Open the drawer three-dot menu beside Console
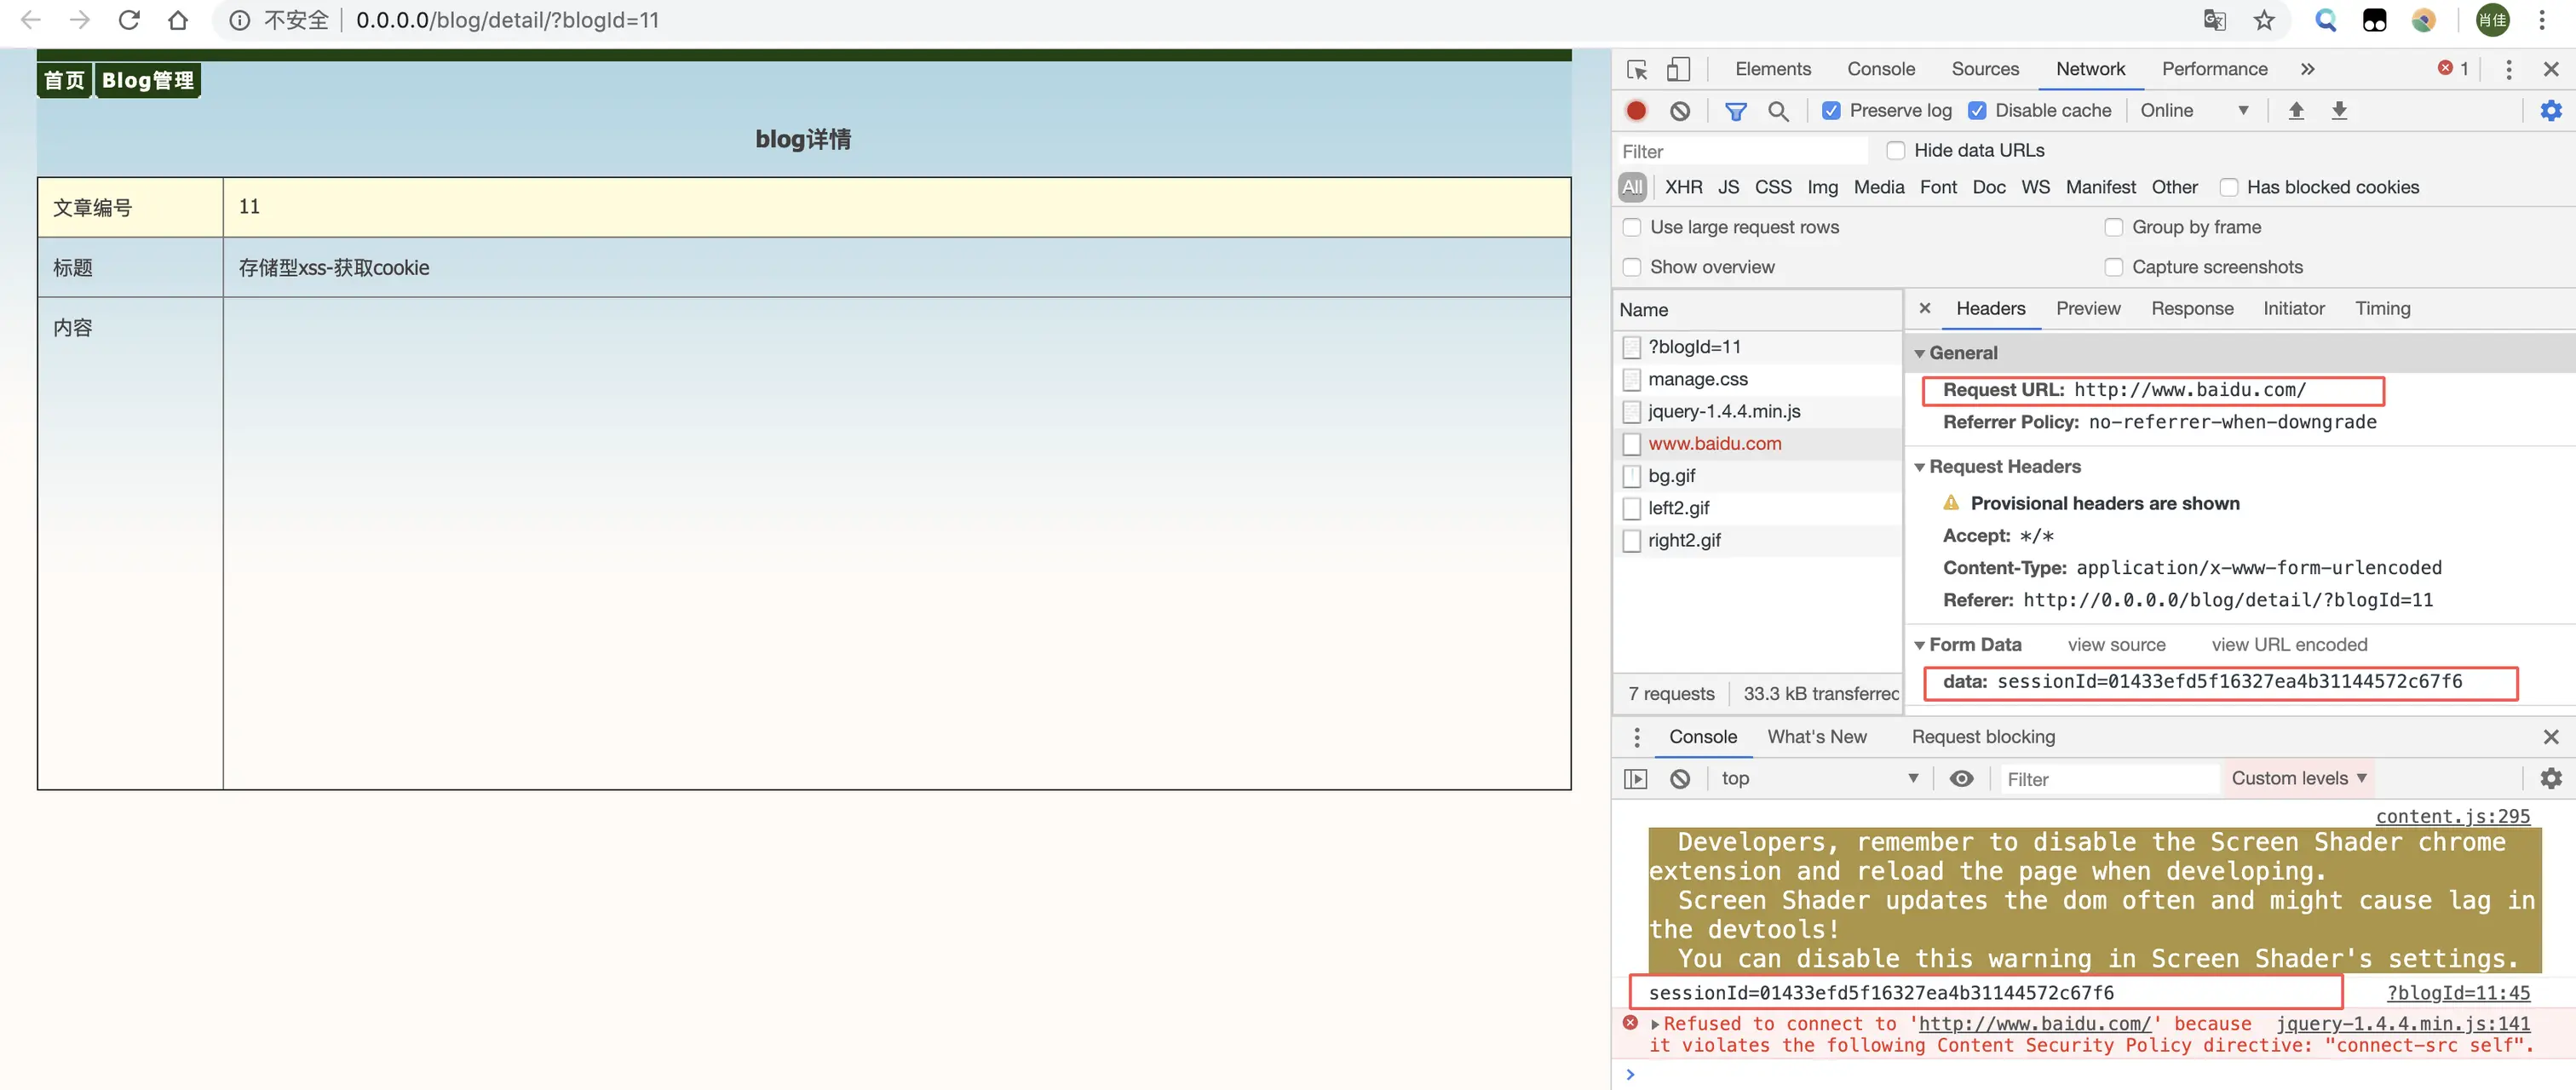This screenshot has width=2576, height=1090. (x=1636, y=737)
